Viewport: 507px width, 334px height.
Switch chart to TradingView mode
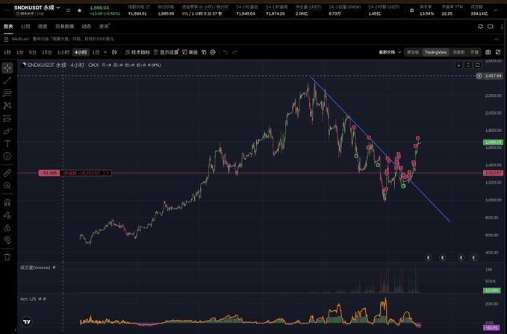435,52
